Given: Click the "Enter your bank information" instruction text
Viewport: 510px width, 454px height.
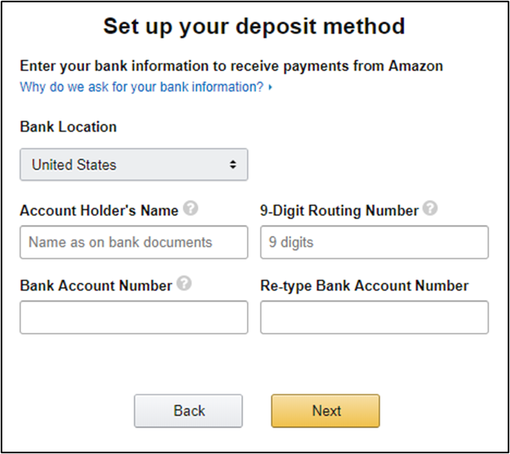Looking at the screenshot, I should [231, 66].
